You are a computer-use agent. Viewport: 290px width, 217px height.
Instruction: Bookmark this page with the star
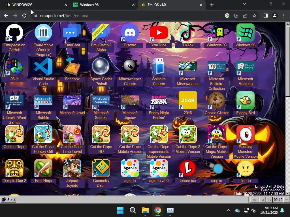point(254,16)
